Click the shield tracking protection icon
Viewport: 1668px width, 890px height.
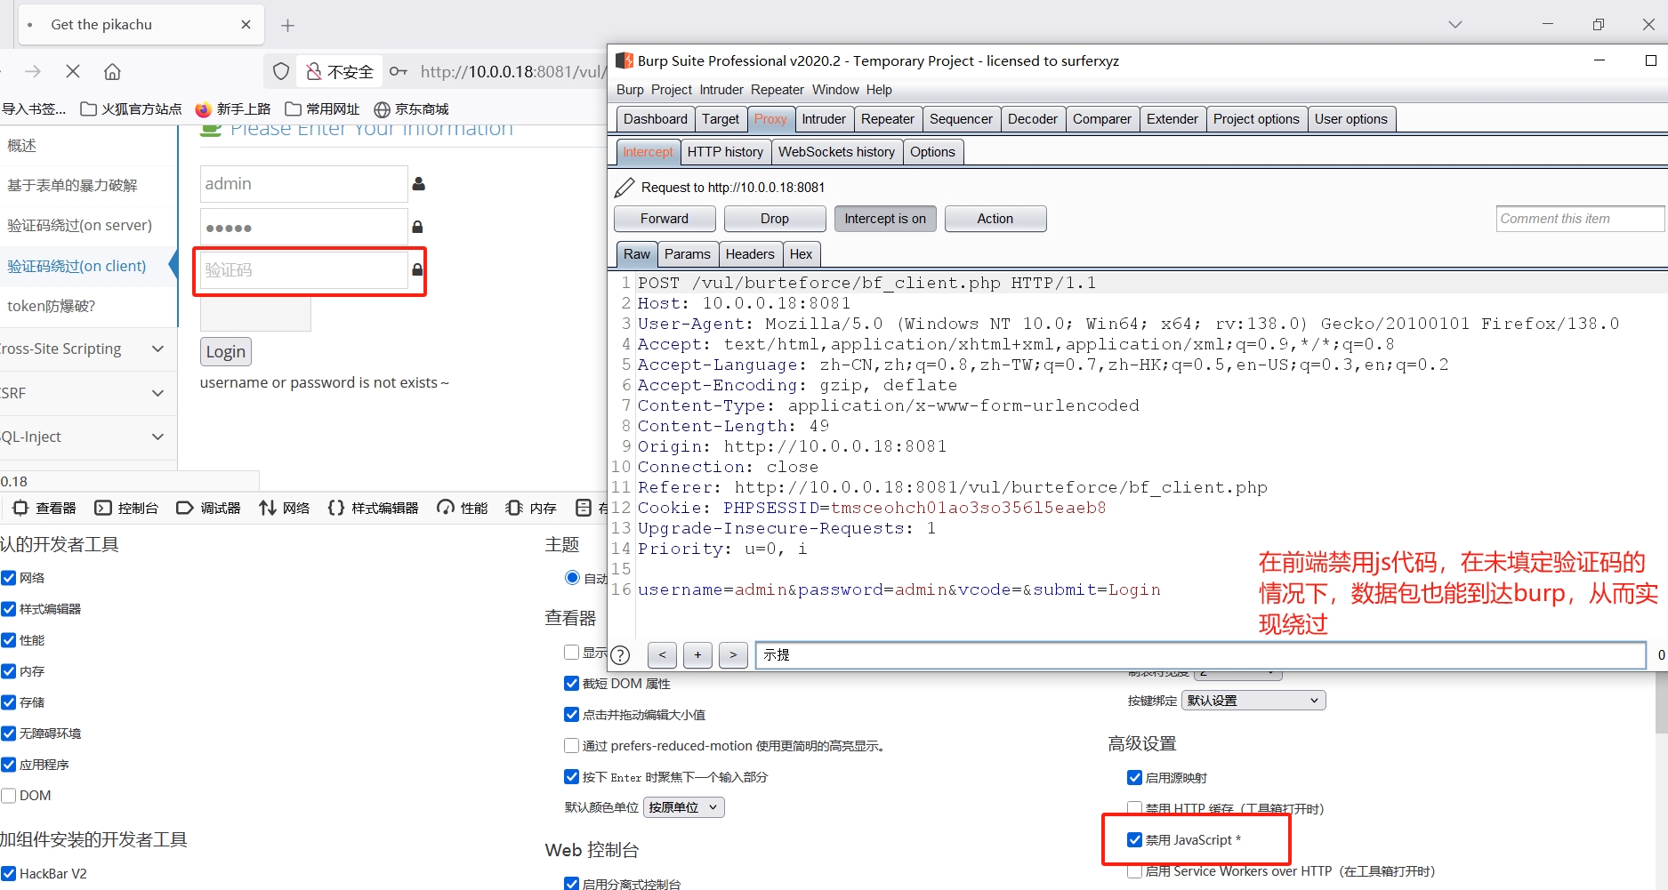coord(281,71)
